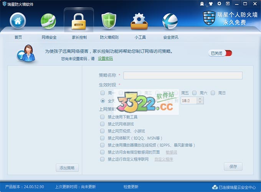
Task: Check the 周一 weekday checkbox
Action: 102,93
